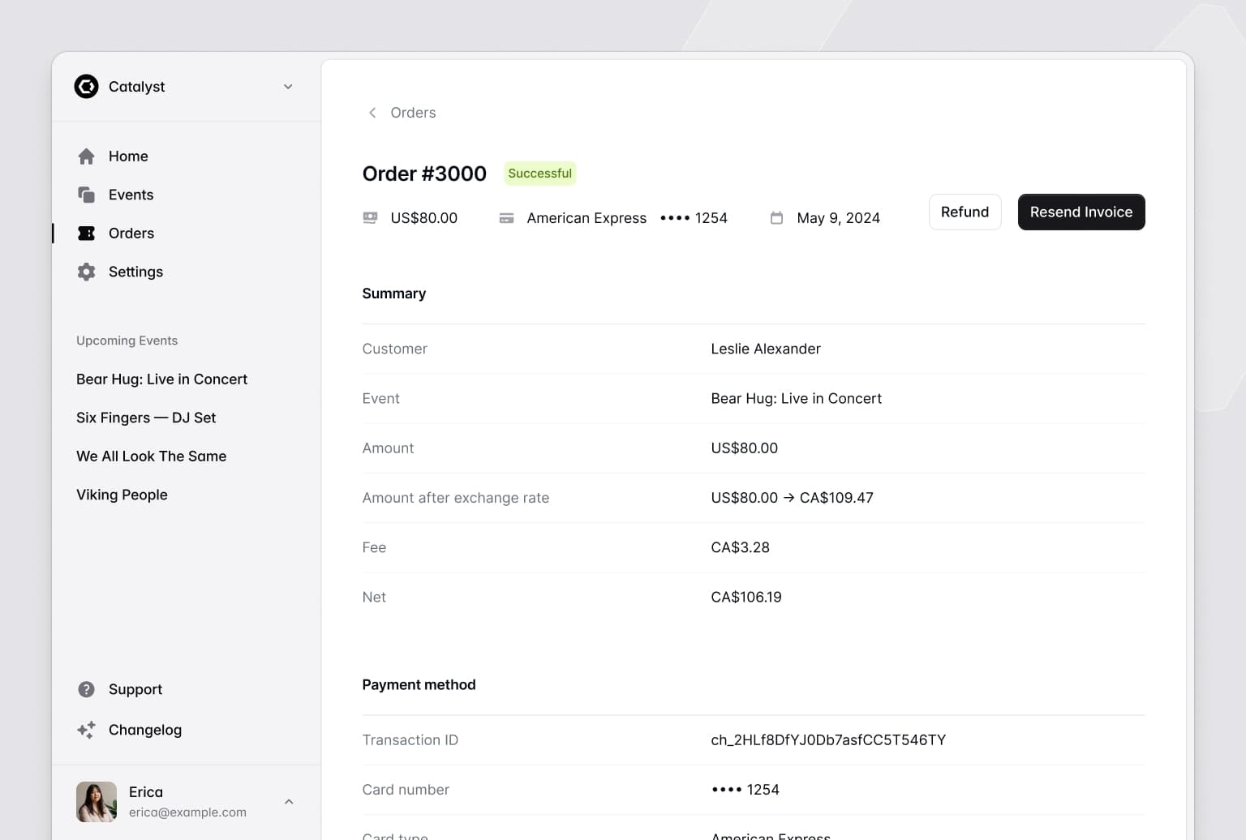
Task: Click the Refund button
Action: [x=965, y=212]
